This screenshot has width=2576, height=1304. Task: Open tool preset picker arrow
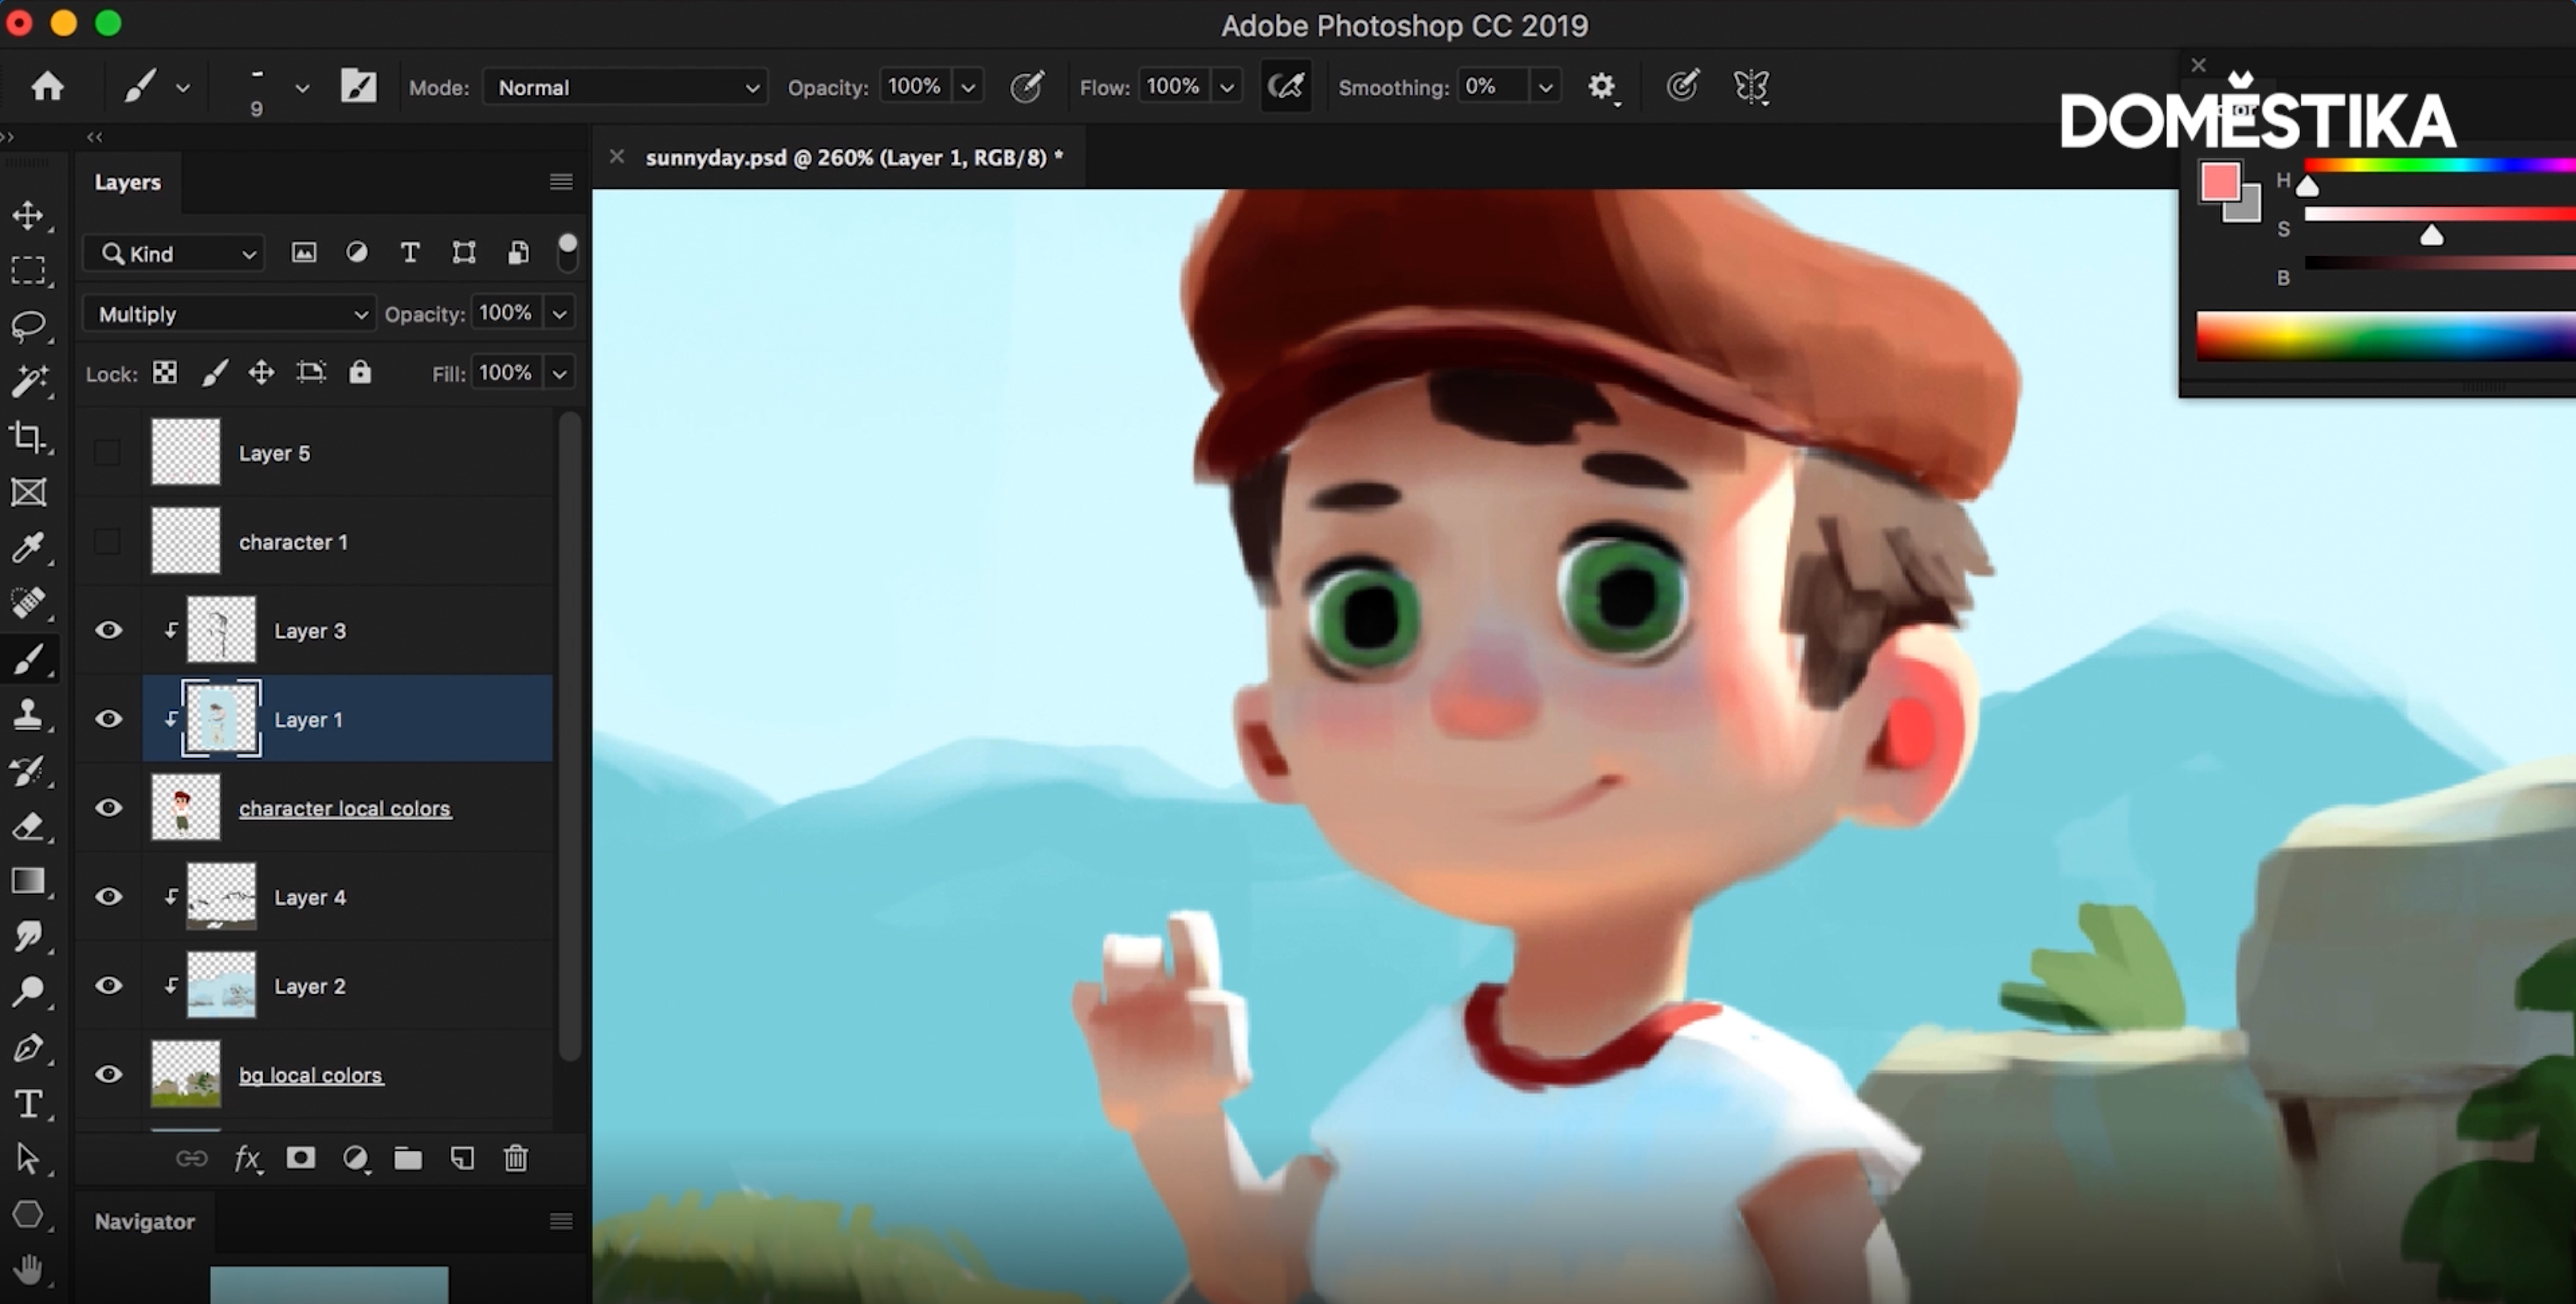(183, 88)
